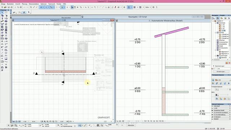Toggle the Suspend Groups button
Screen dimensions: 231x130
tap(72, 7)
